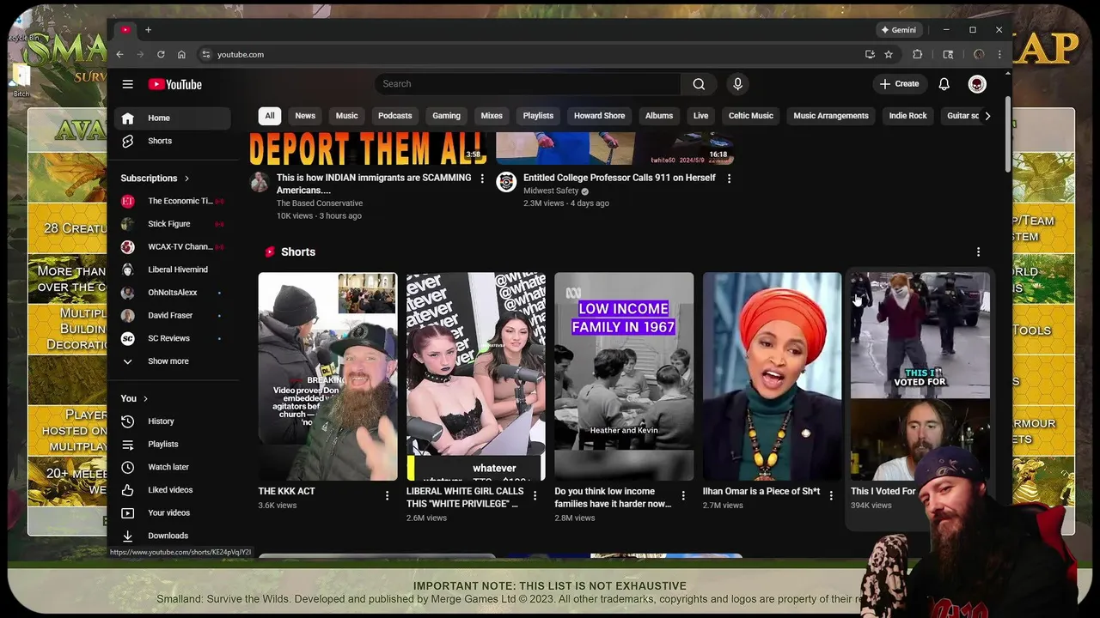This screenshot has width=1100, height=618.
Task: Open The Economic Ti... subscription channel
Action: (x=173, y=201)
